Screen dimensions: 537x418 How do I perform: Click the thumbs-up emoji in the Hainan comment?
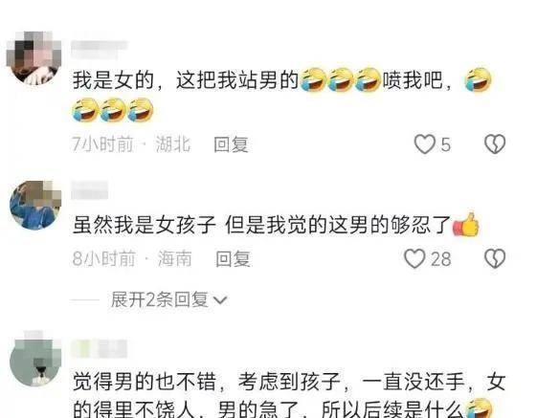[x=466, y=225]
